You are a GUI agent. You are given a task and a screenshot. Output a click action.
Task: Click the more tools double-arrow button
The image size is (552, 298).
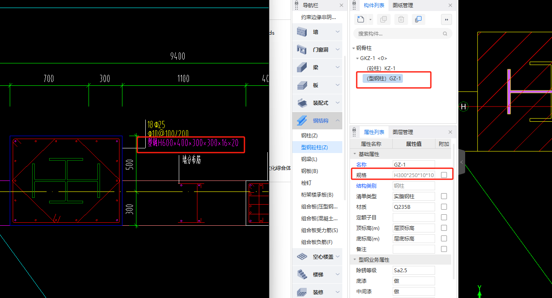(447, 19)
